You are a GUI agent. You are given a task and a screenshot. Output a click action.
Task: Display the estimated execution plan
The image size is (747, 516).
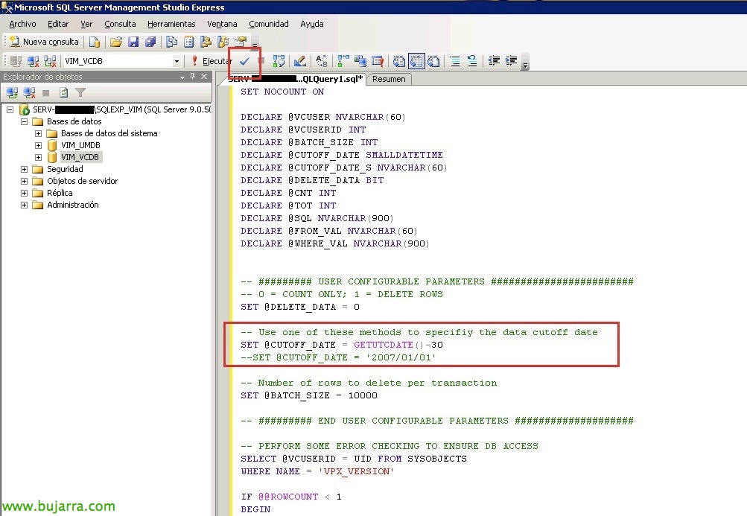point(279,61)
